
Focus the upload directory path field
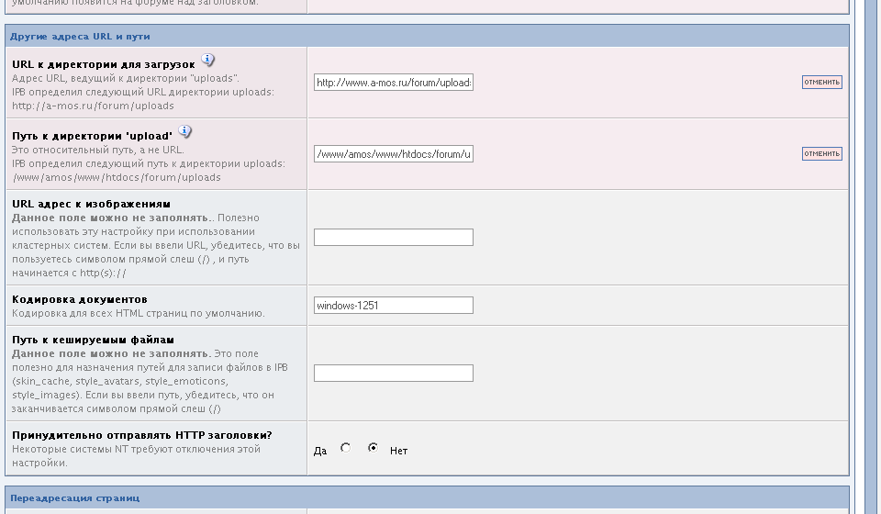394,154
